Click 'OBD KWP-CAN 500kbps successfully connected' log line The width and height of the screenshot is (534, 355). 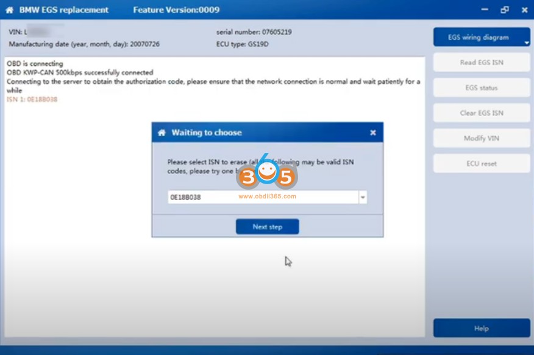80,73
